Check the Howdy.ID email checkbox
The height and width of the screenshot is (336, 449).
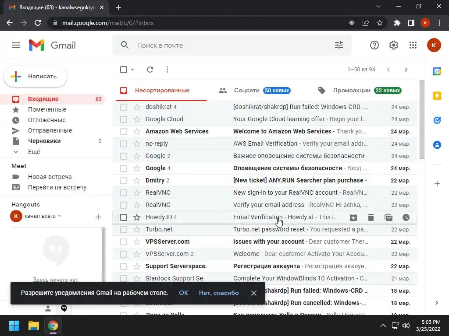click(x=124, y=217)
